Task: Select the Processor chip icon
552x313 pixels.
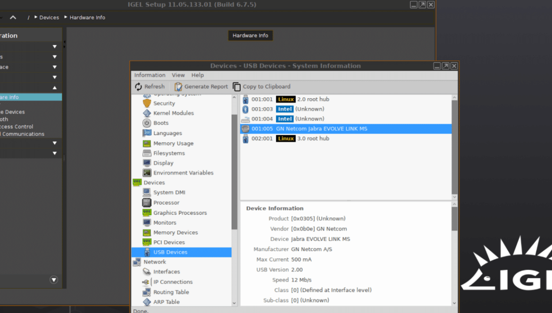Action: 147,203
